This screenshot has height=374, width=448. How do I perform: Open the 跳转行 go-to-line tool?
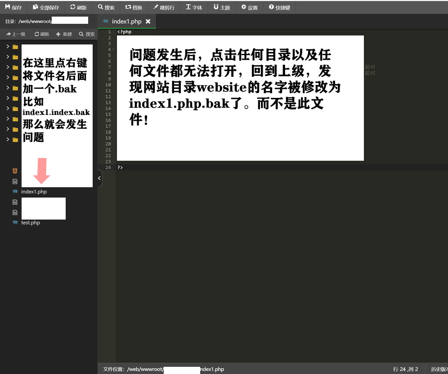164,8
